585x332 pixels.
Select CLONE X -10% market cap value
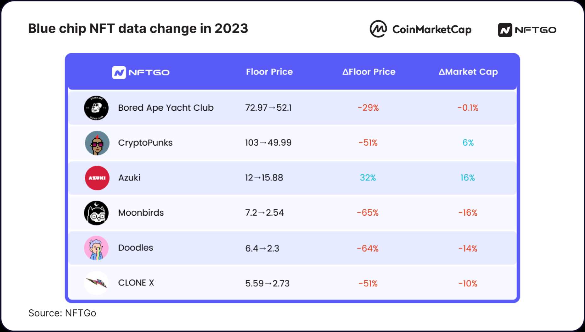coord(468,284)
